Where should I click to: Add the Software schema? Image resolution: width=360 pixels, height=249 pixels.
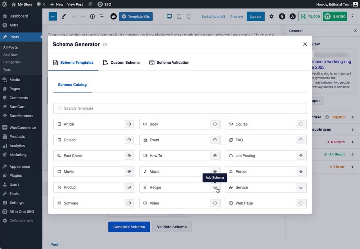point(129,203)
